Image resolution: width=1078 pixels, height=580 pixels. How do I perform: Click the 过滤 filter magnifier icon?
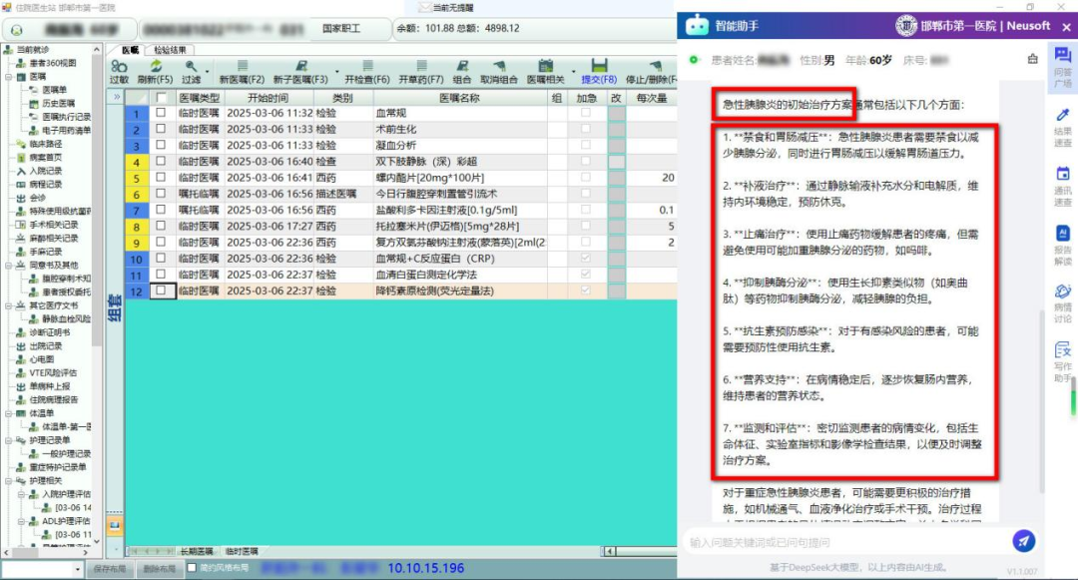[x=191, y=66]
